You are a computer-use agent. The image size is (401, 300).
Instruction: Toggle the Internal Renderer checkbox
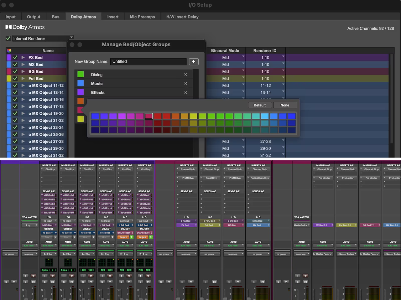8,38
